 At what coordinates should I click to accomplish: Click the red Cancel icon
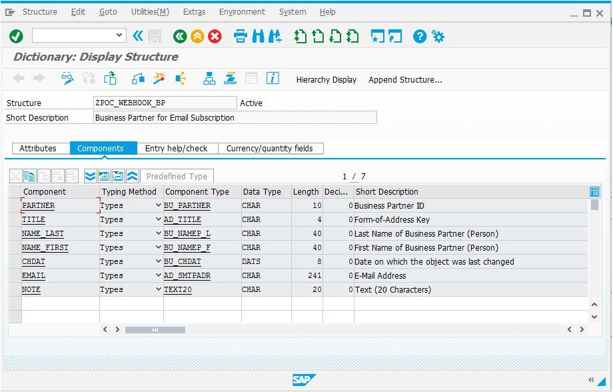(215, 37)
